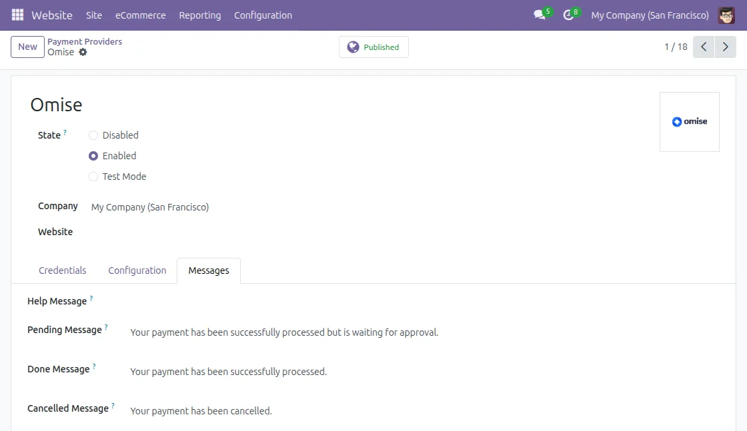Click the Payment Providers breadcrumb link
747x431 pixels.
point(85,41)
